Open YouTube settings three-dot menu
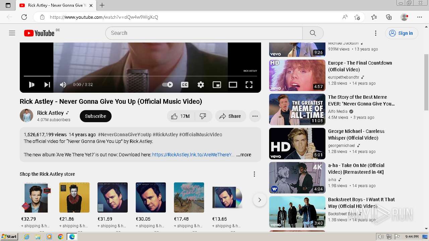The image size is (429, 241). [x=376, y=33]
